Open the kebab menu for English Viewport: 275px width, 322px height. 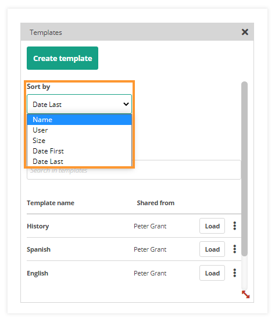point(235,273)
